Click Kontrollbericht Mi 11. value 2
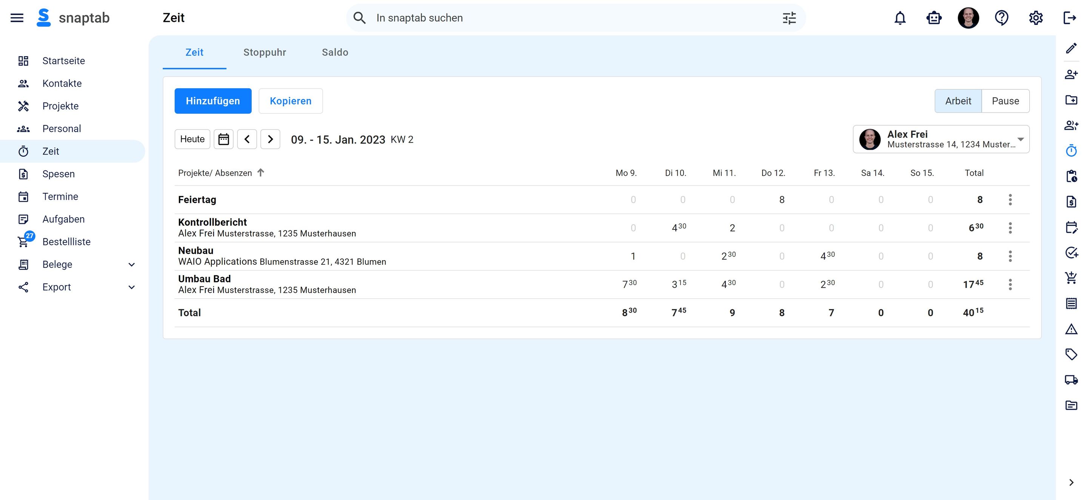 (732, 228)
